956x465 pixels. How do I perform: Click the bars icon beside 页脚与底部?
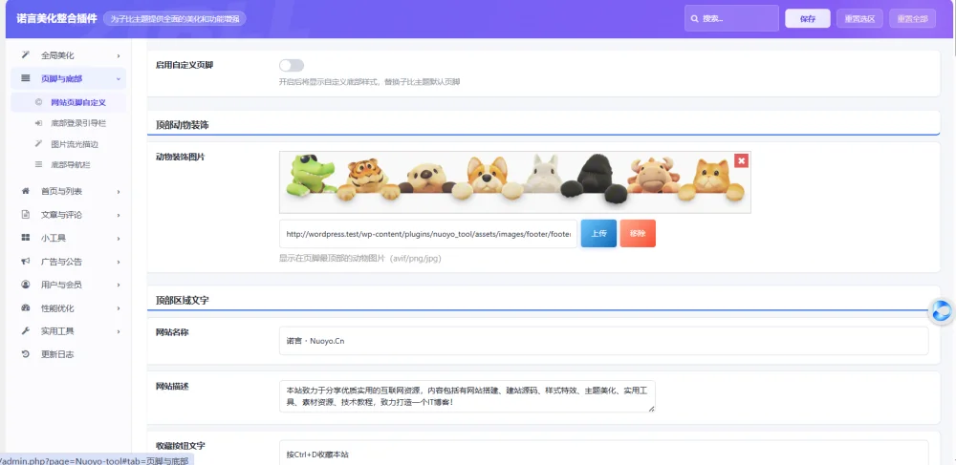coord(26,78)
